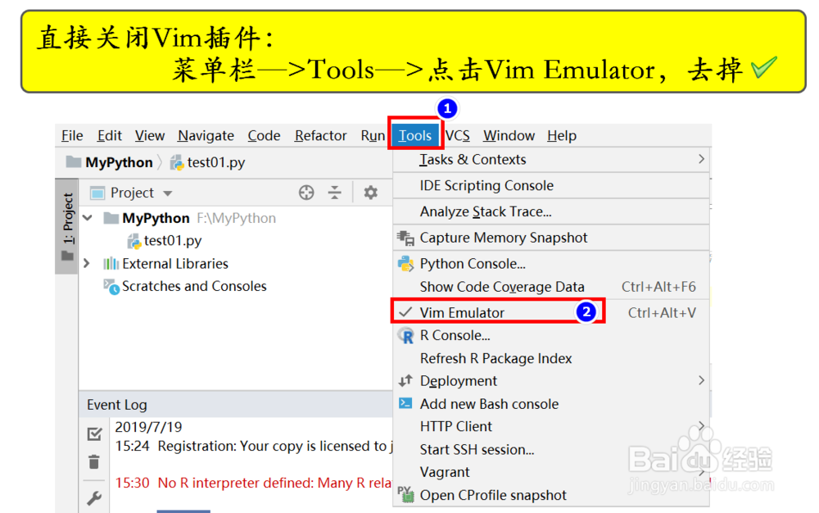Open the Window menu

point(509,136)
